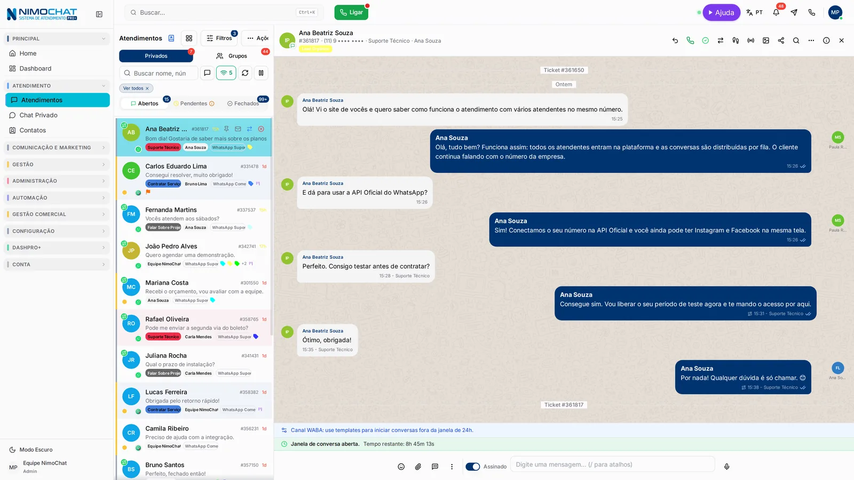Open the search magnifier in chat header
This screenshot has height=480, width=854.
point(796,41)
